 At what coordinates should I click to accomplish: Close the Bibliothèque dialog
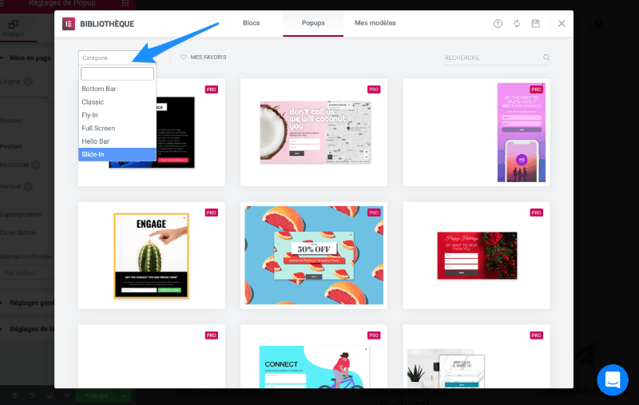point(562,24)
